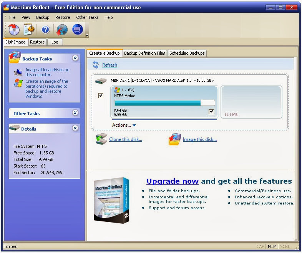
Task: Click the disk backup toolbar icon
Action: tap(14, 29)
